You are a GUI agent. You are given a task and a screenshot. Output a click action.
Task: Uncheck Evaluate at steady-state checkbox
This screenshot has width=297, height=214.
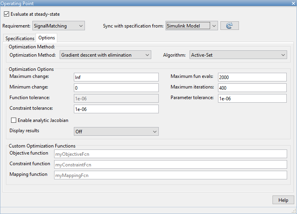(6, 14)
